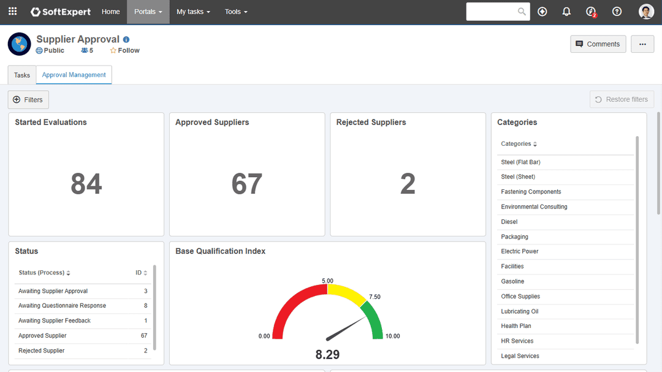Open the help question mark icon
Image resolution: width=662 pixels, height=372 pixels.
coord(617,12)
